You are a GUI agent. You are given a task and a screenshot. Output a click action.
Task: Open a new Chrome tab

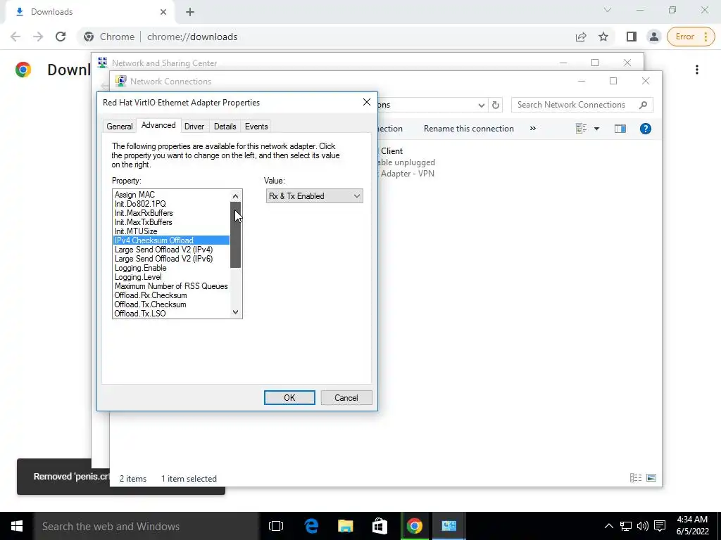point(190,12)
